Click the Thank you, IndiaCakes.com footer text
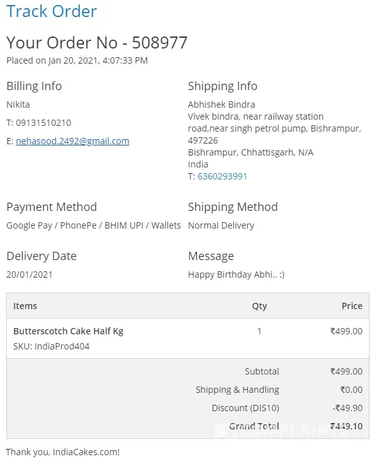 63,452
